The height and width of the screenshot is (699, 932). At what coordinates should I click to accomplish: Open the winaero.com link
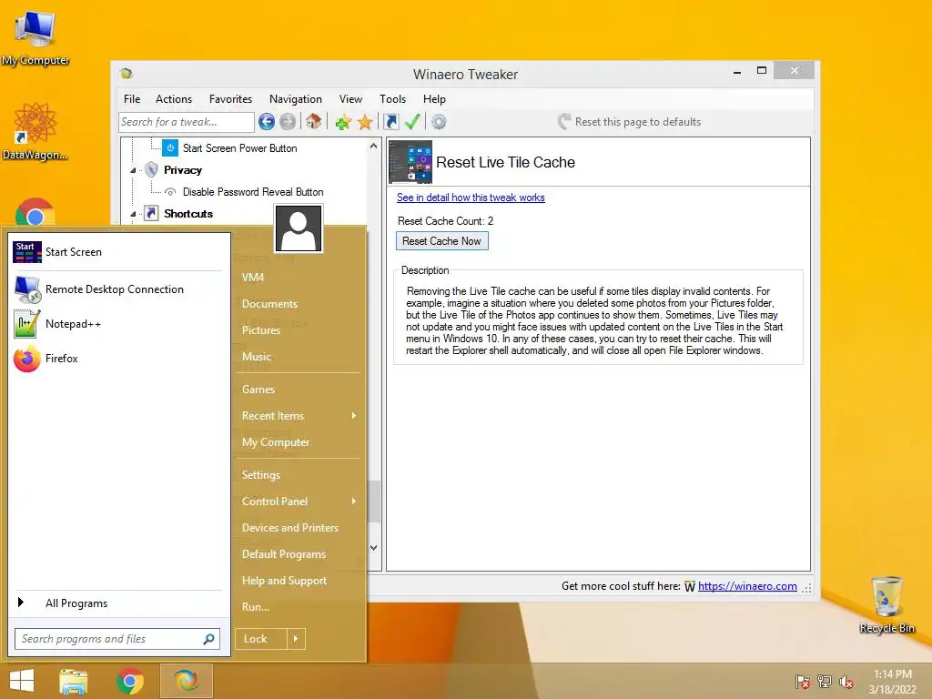[x=747, y=586]
